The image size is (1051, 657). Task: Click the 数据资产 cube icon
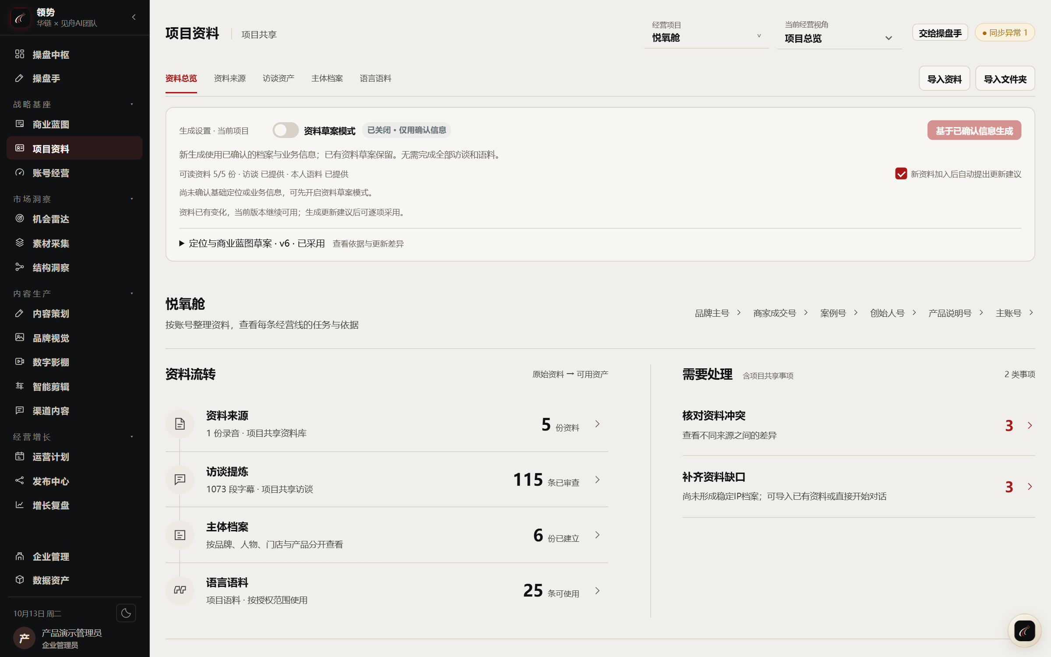coord(20,580)
